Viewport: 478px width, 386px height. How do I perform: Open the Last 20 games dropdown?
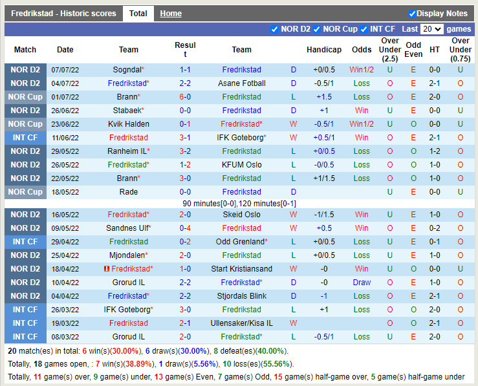431,29
